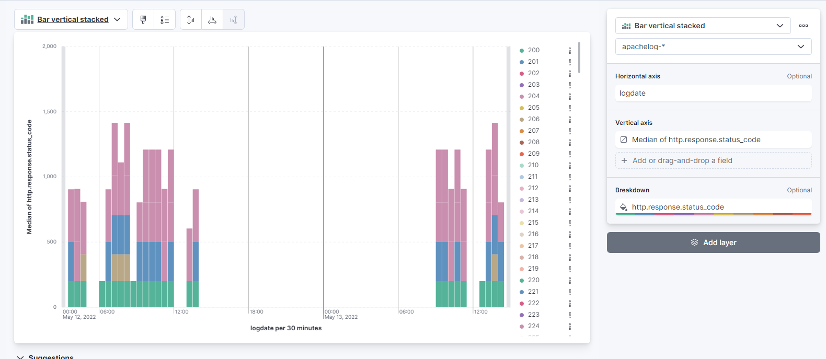826x359 pixels.
Task: Open legend options for 200
Action: pos(570,51)
